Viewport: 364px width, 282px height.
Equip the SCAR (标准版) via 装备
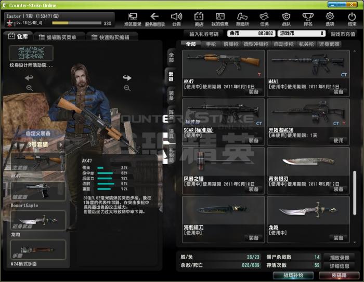[254, 141]
